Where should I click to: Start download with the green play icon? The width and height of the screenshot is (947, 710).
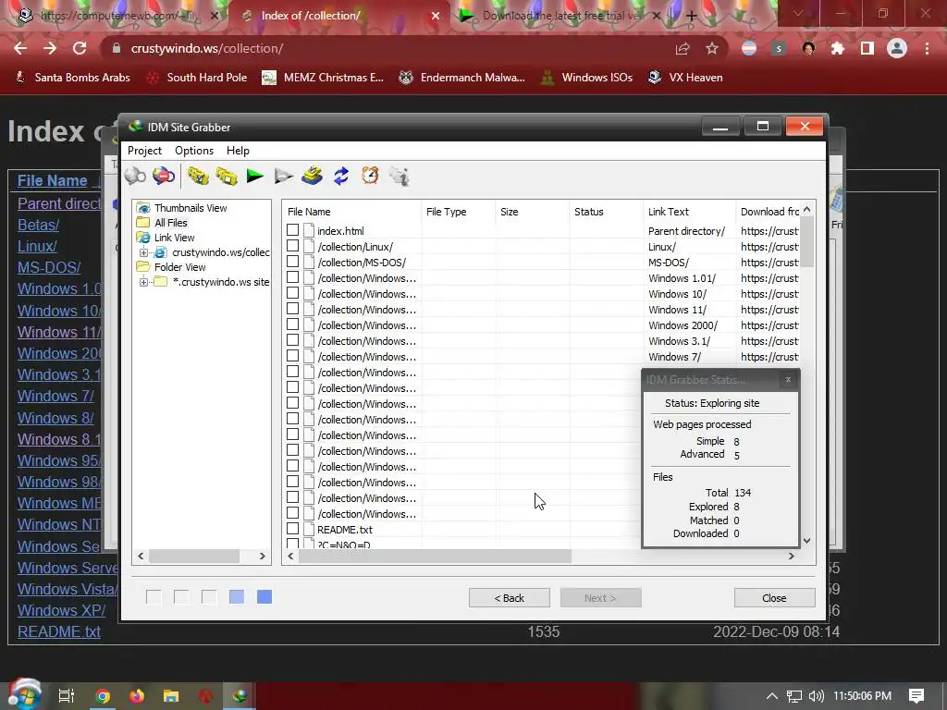click(255, 177)
